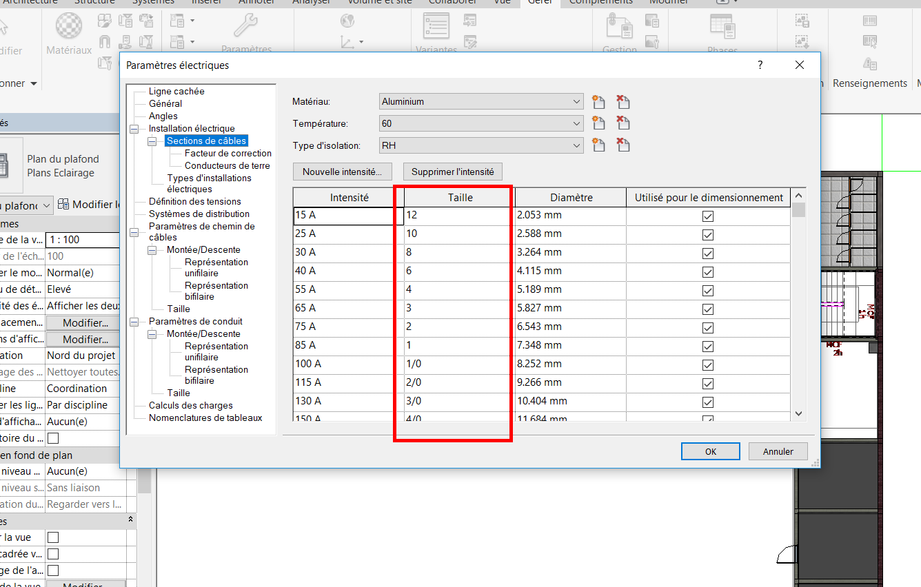Click the table's vertical scrollbar down arrow
The height and width of the screenshot is (587, 921).
[798, 413]
